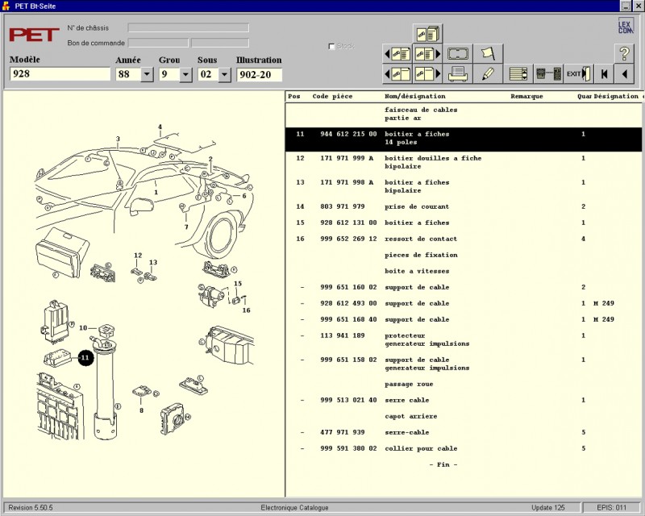The width and height of the screenshot is (645, 516).
Task: Select callout number 7 in the diagram
Action: point(186,227)
